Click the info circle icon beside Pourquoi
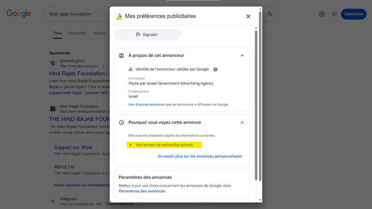The image size is (372, 209). 121,122
